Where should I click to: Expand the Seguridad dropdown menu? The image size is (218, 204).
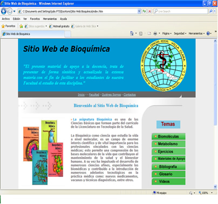180,33
